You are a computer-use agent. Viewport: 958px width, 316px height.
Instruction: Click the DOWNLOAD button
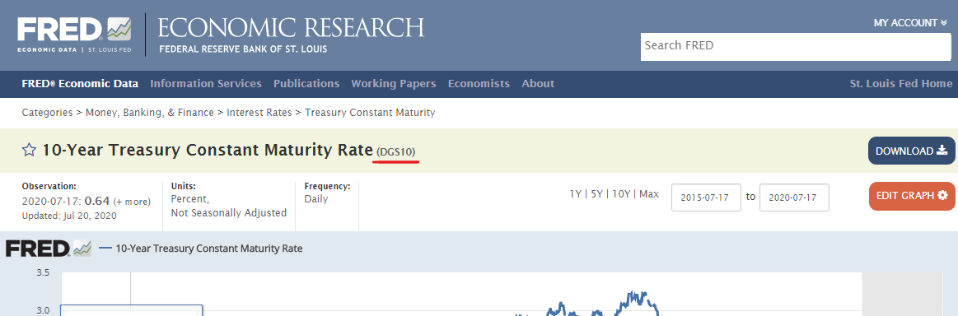pyautogui.click(x=911, y=151)
